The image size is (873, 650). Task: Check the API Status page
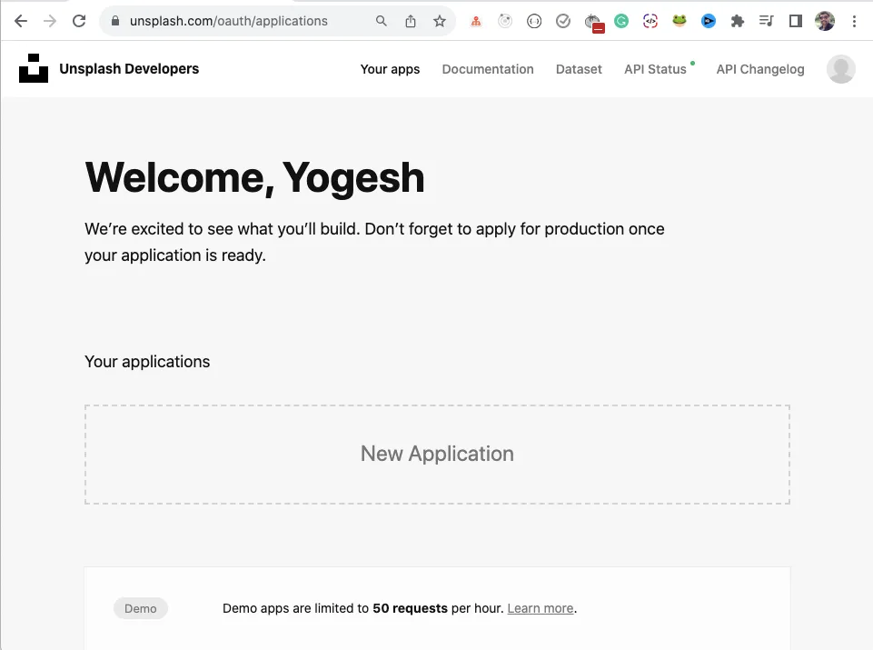pos(656,69)
